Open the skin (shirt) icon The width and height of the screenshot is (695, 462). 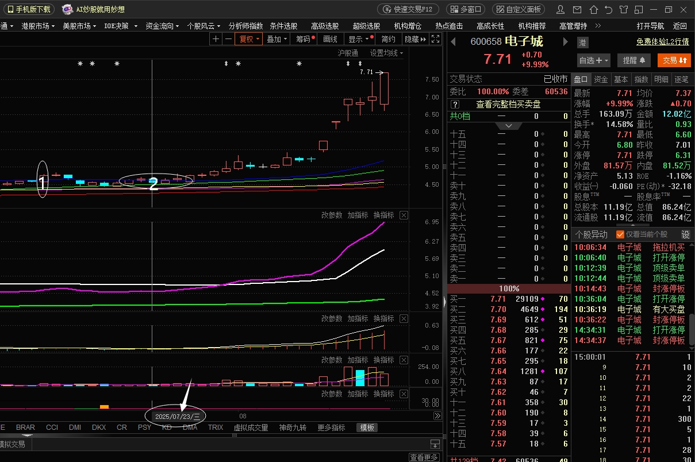[624, 10]
